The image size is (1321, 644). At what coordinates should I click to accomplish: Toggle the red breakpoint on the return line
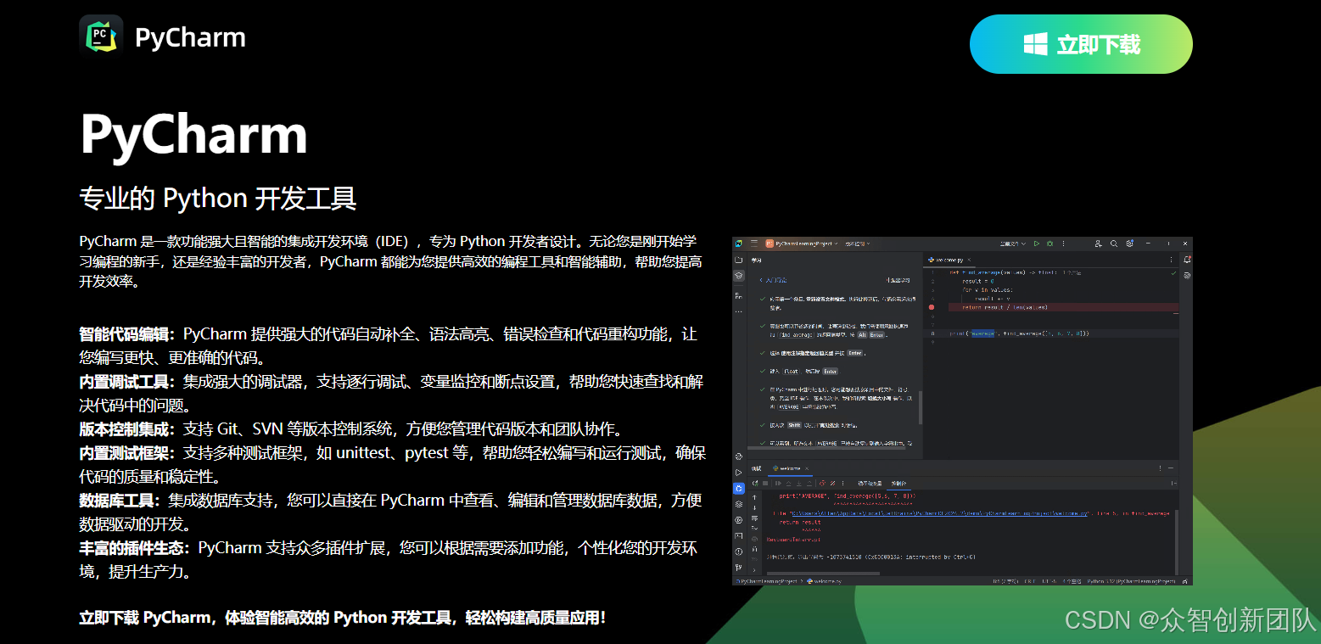click(x=930, y=307)
